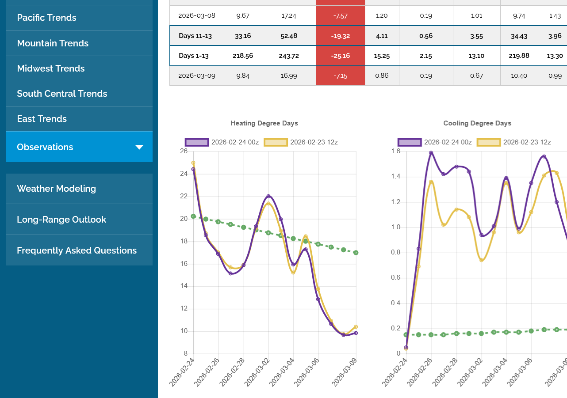567x398 pixels.
Task: Select East Trends in sidebar
Action: coord(42,119)
